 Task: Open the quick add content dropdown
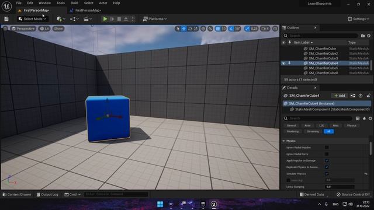[61, 19]
